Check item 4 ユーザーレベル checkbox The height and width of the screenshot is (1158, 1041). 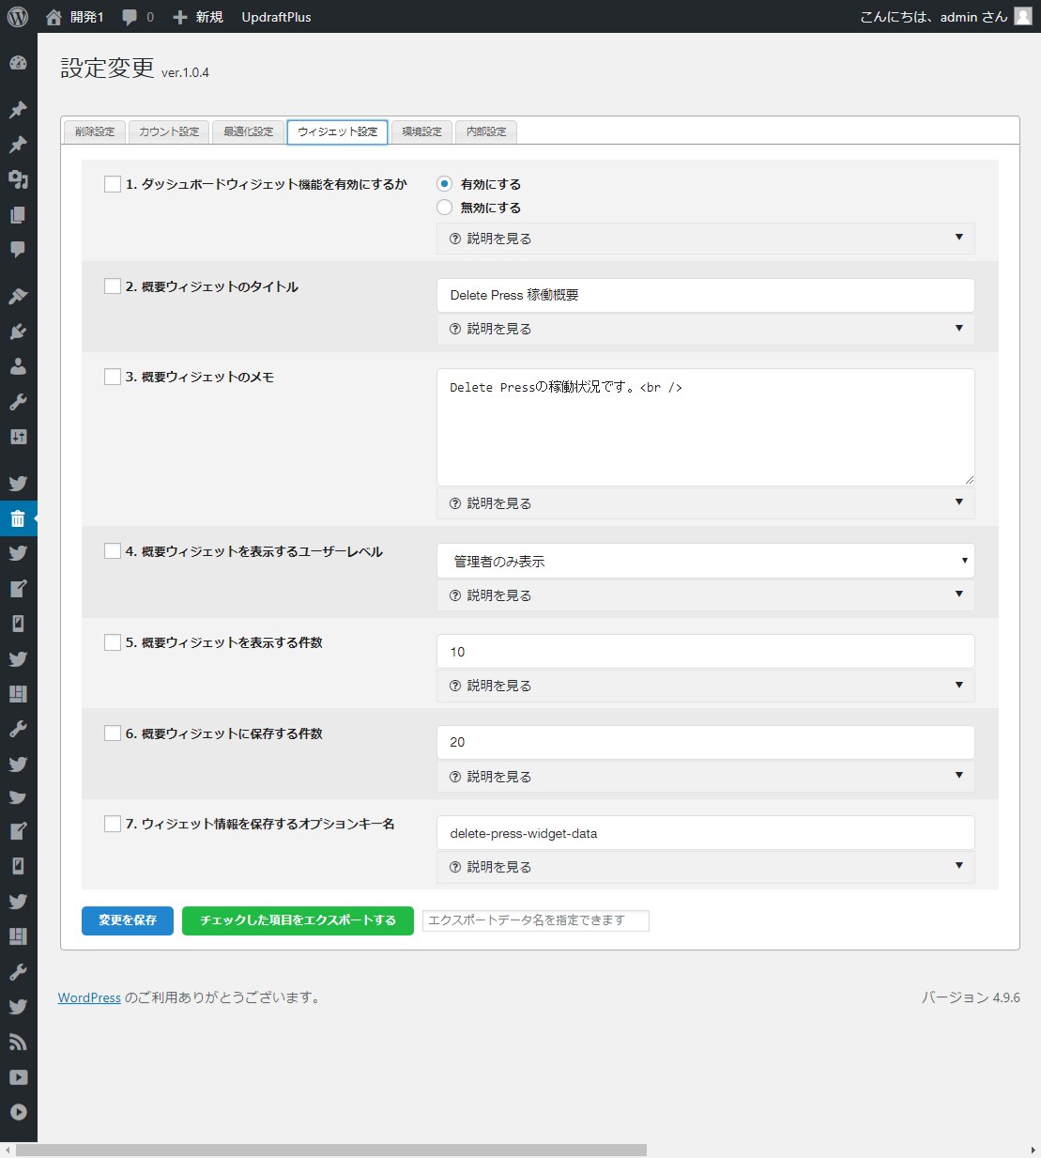[x=113, y=551]
